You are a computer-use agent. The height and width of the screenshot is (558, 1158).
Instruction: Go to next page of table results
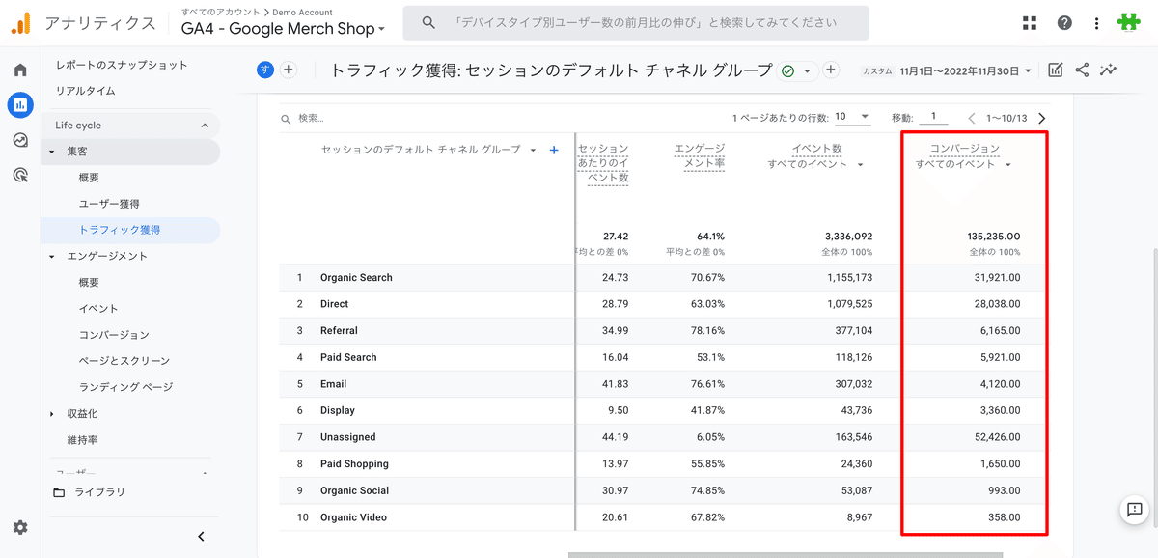(x=1041, y=118)
